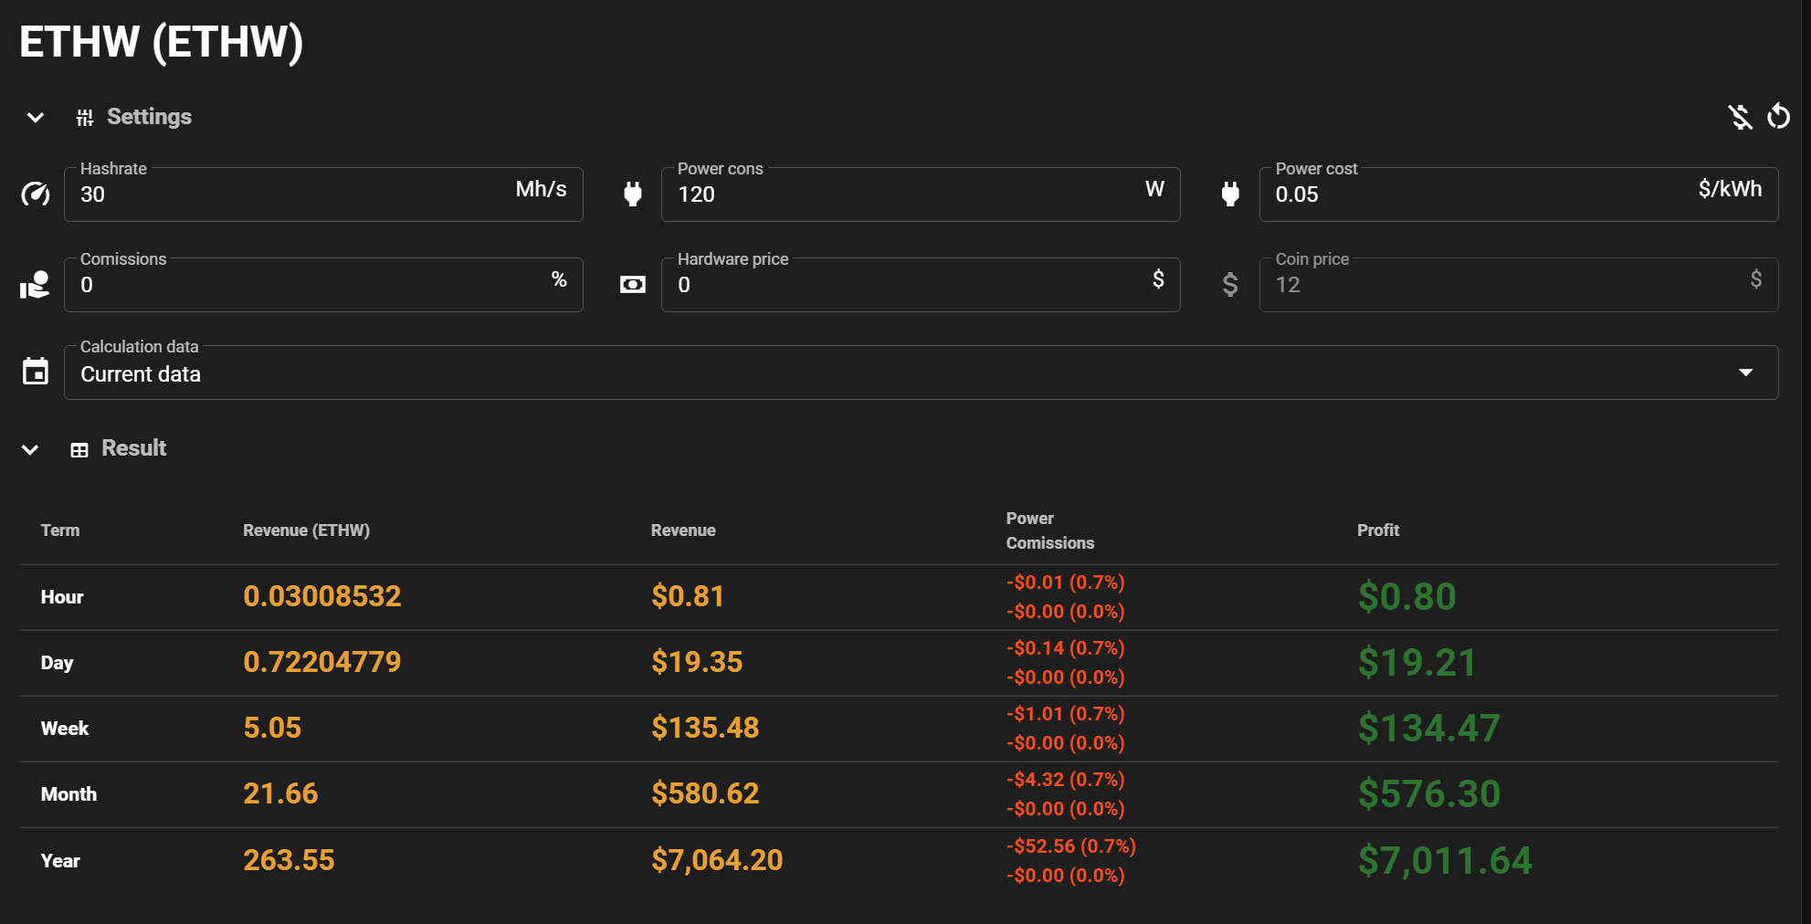The width and height of the screenshot is (1811, 924).
Task: Click the Year row label
Action: [60, 861]
